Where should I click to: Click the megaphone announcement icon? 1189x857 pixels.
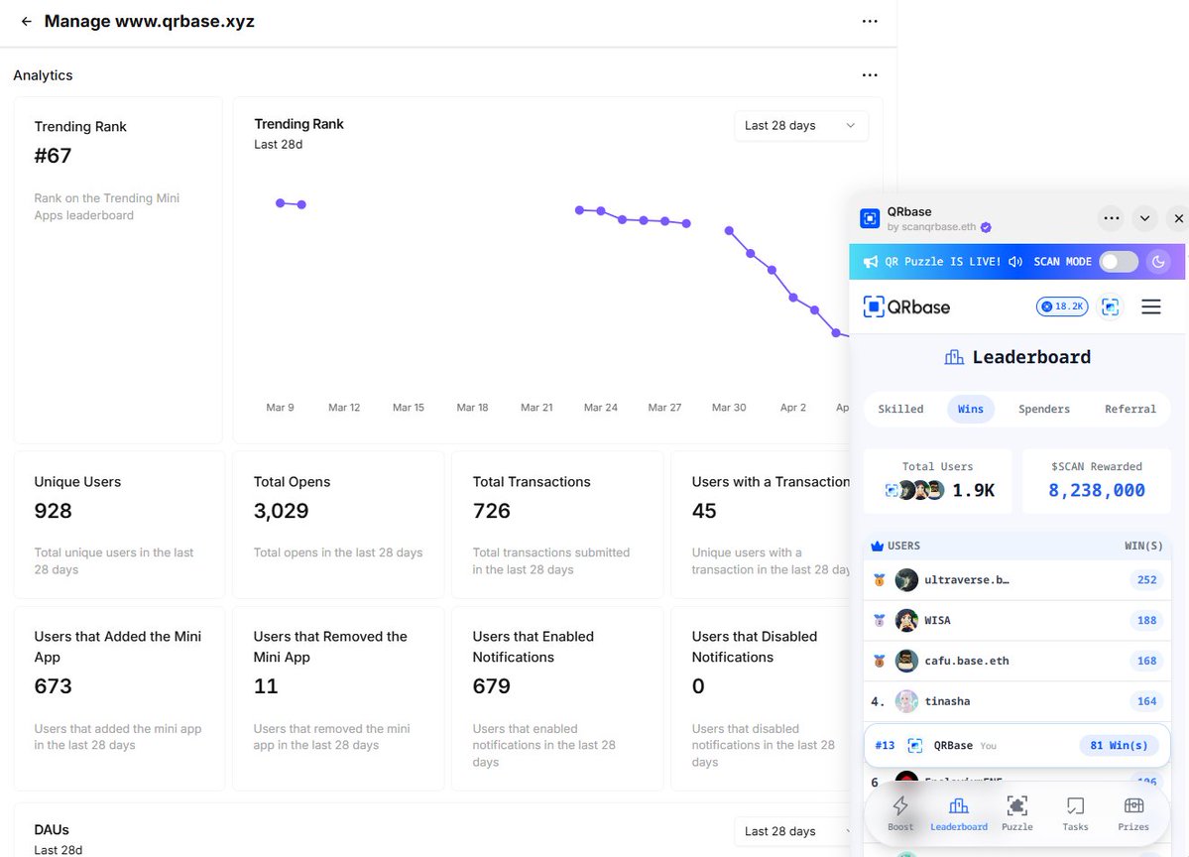pos(871,262)
